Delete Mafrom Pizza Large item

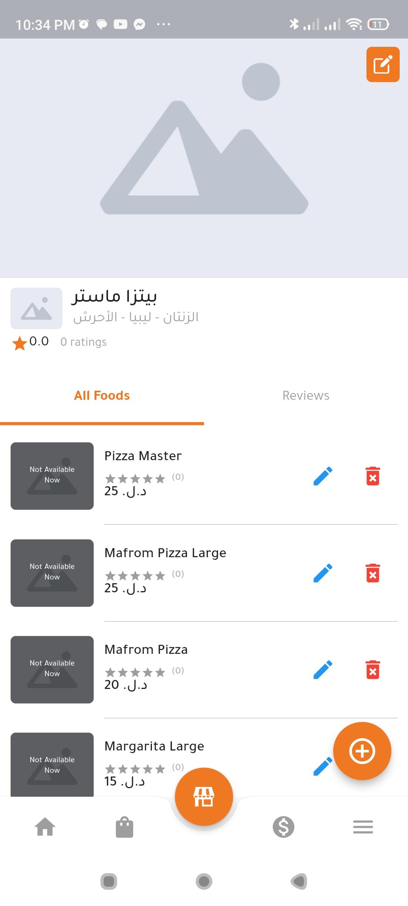pos(372,573)
